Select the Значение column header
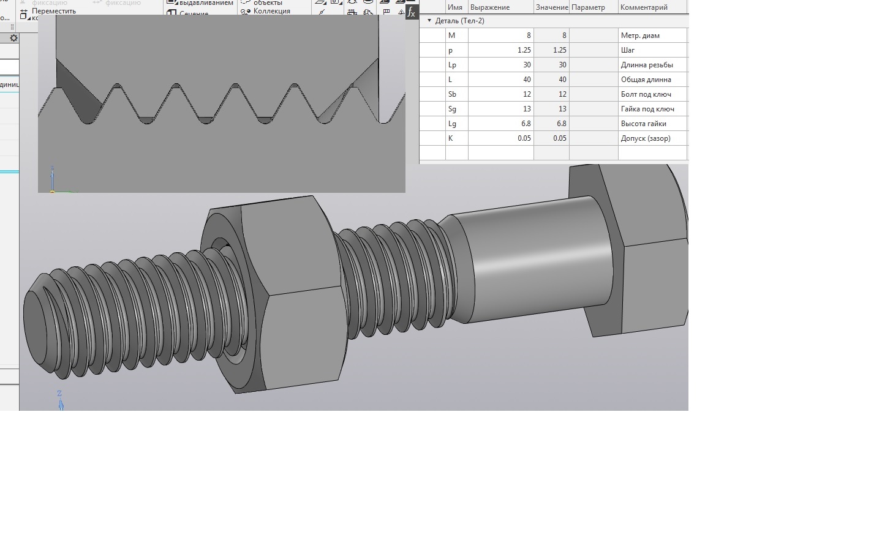This screenshot has width=882, height=551. click(x=551, y=7)
